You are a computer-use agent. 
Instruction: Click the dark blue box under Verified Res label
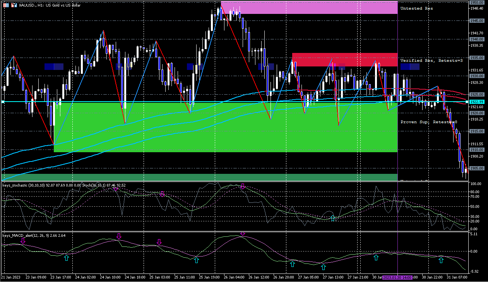pyautogui.click(x=410, y=67)
